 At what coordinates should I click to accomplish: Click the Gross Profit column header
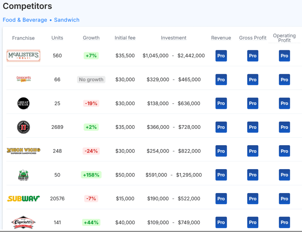(x=253, y=38)
